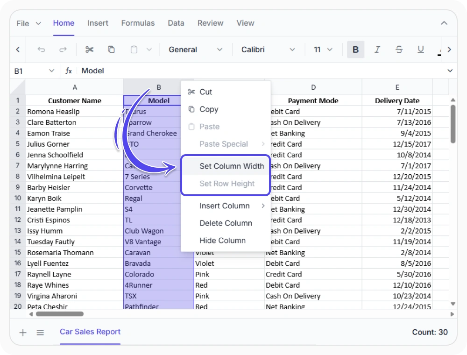Click the Copy toolbar icon
The width and height of the screenshot is (467, 355).
coord(111,50)
